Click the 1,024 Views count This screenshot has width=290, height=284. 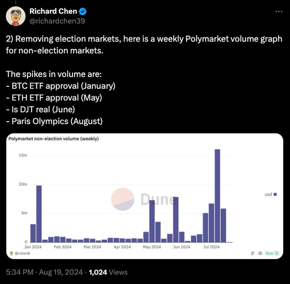pos(108,272)
